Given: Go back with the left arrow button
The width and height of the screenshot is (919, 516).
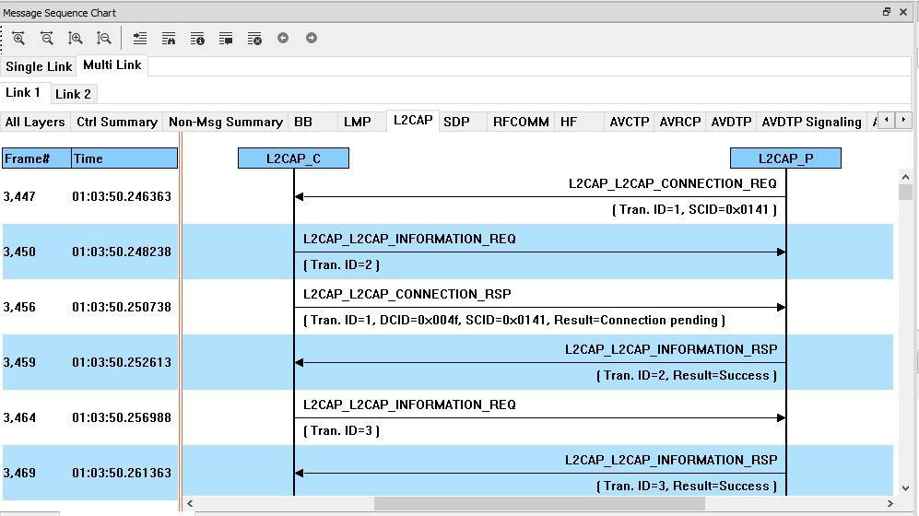Looking at the screenshot, I should (x=283, y=38).
